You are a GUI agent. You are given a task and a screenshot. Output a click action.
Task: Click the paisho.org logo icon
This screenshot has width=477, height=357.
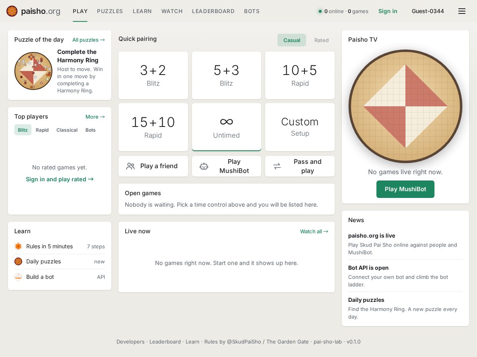click(x=12, y=11)
